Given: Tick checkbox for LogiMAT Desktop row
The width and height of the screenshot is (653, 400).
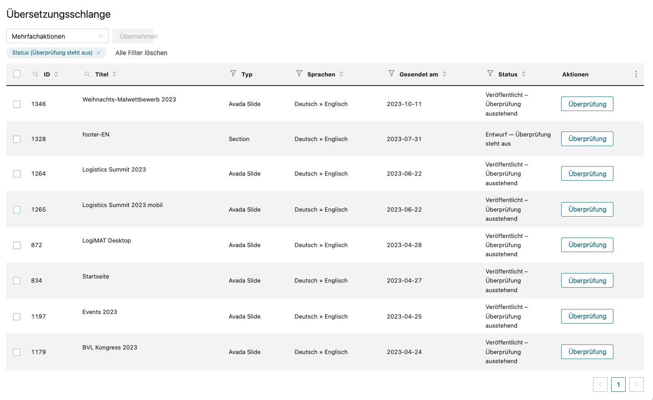Looking at the screenshot, I should [17, 245].
